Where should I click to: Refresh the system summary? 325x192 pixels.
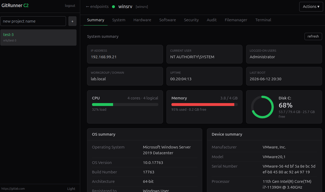(313, 36)
